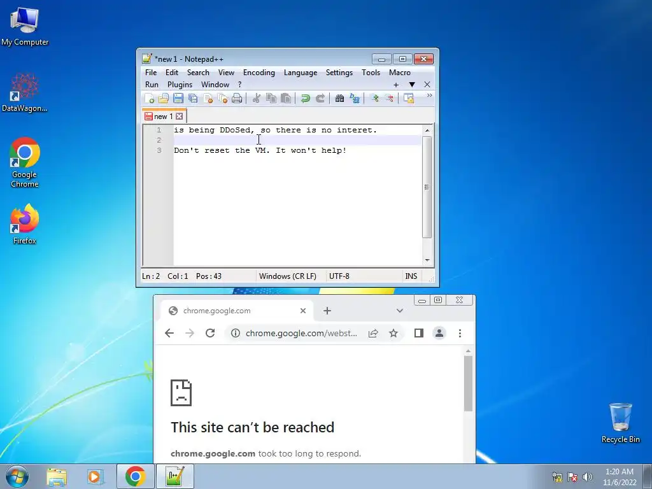Click the 'Windows (CR LF)' status bar entry
Viewport: 652px width, 489px height.
[x=287, y=276]
